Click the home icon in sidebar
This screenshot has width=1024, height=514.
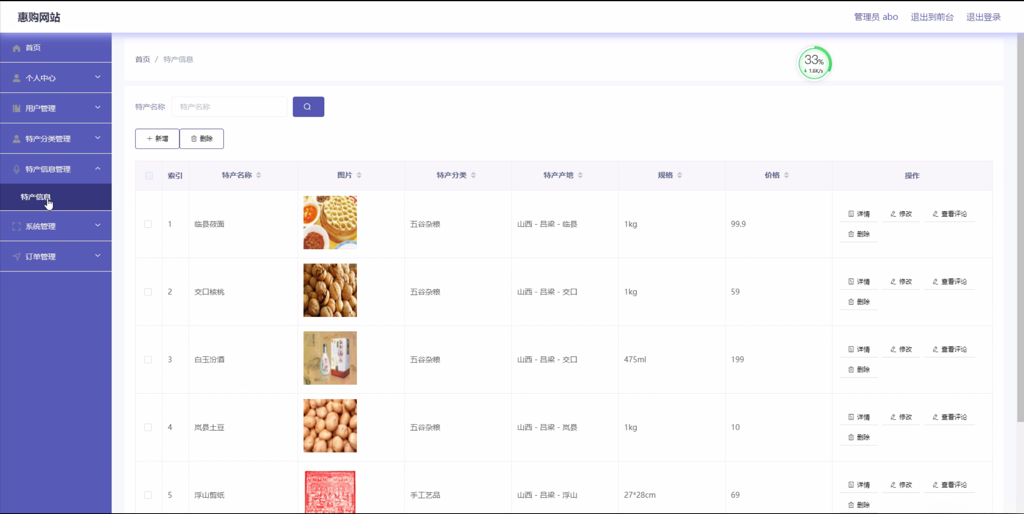point(16,48)
